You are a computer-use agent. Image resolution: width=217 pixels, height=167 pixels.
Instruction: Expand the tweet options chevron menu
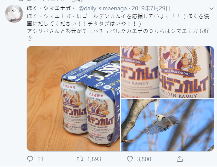point(211,9)
